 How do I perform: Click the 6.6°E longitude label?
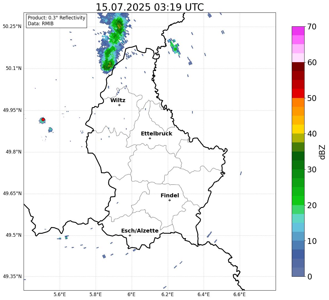pos(240,294)
